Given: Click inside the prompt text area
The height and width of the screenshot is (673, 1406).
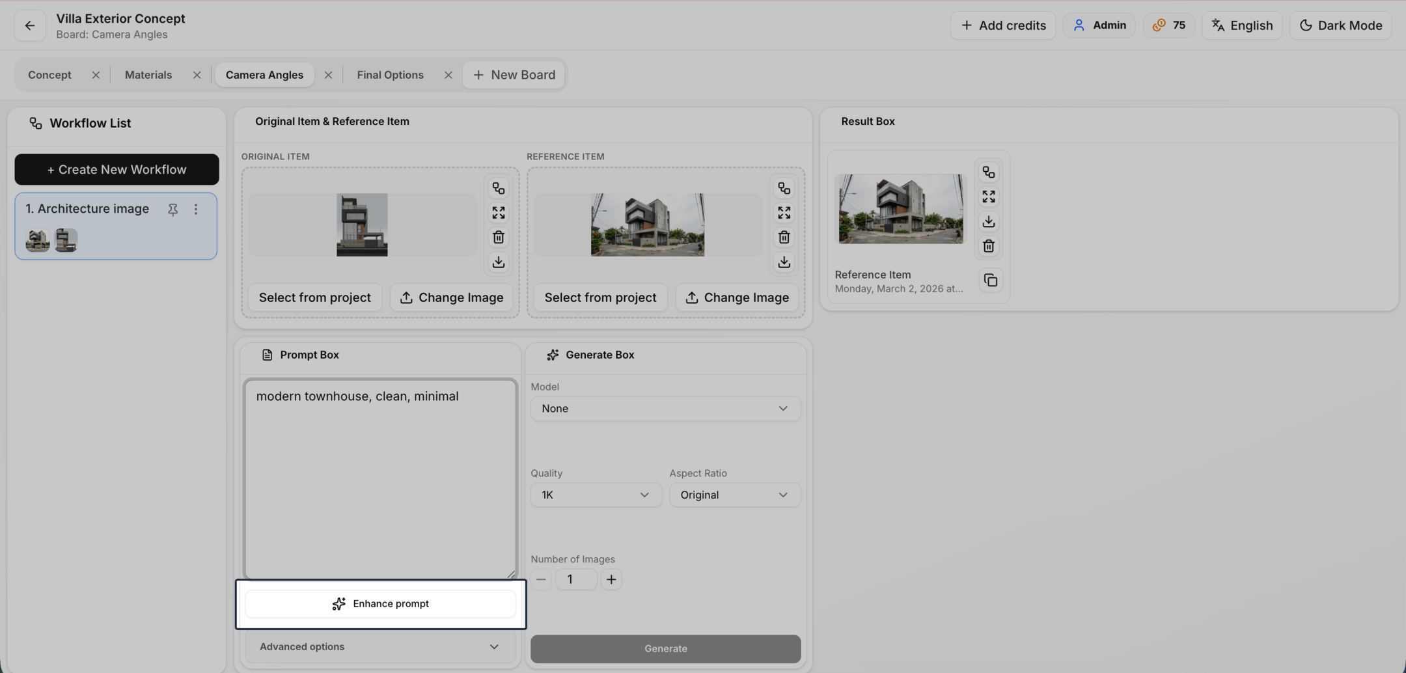Looking at the screenshot, I should click(x=380, y=478).
